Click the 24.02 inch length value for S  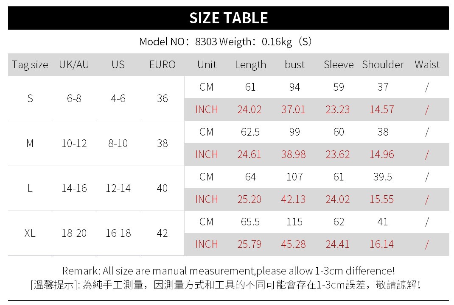[249, 110]
